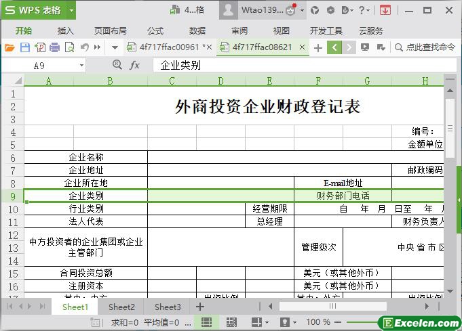Switch to the Sheet2 tab
The height and width of the screenshot is (331, 462).
pyautogui.click(x=121, y=307)
